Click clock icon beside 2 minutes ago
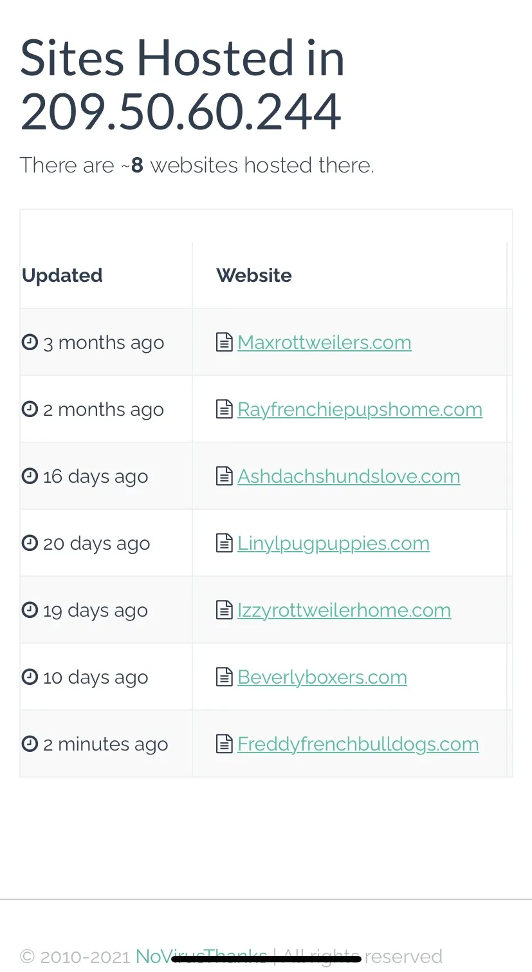 pyautogui.click(x=30, y=743)
